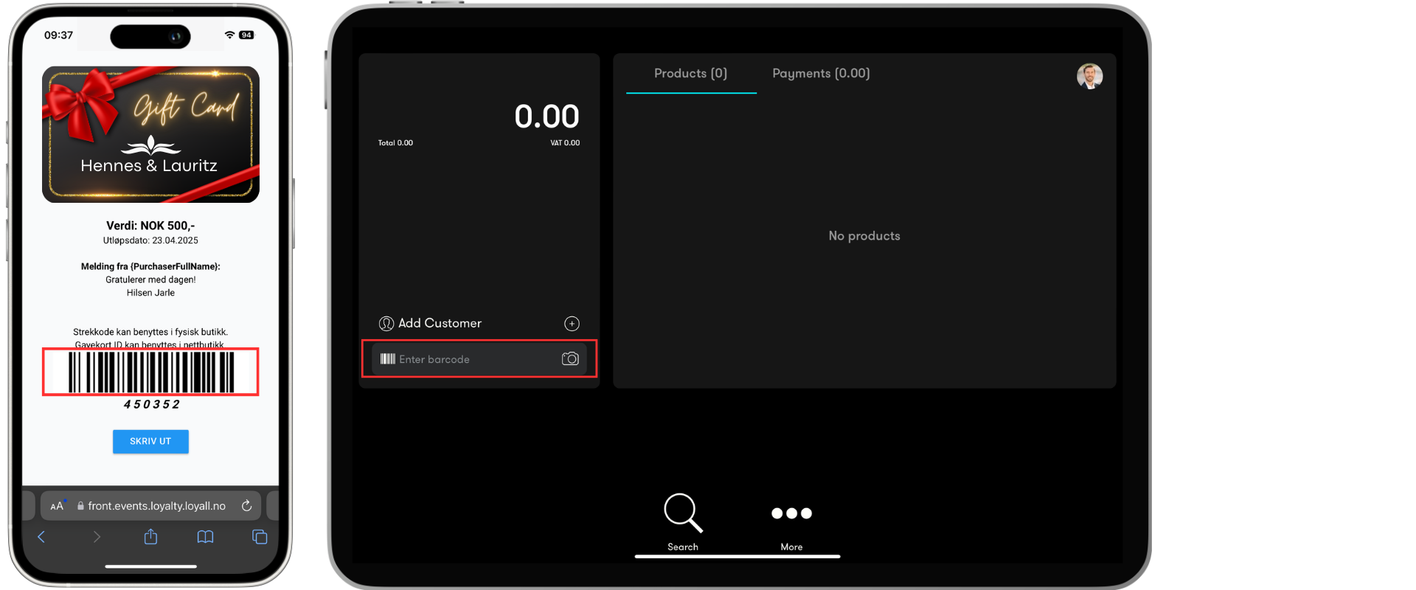Tap the AA reader text-size icon
1416x590 pixels.
click(x=57, y=506)
